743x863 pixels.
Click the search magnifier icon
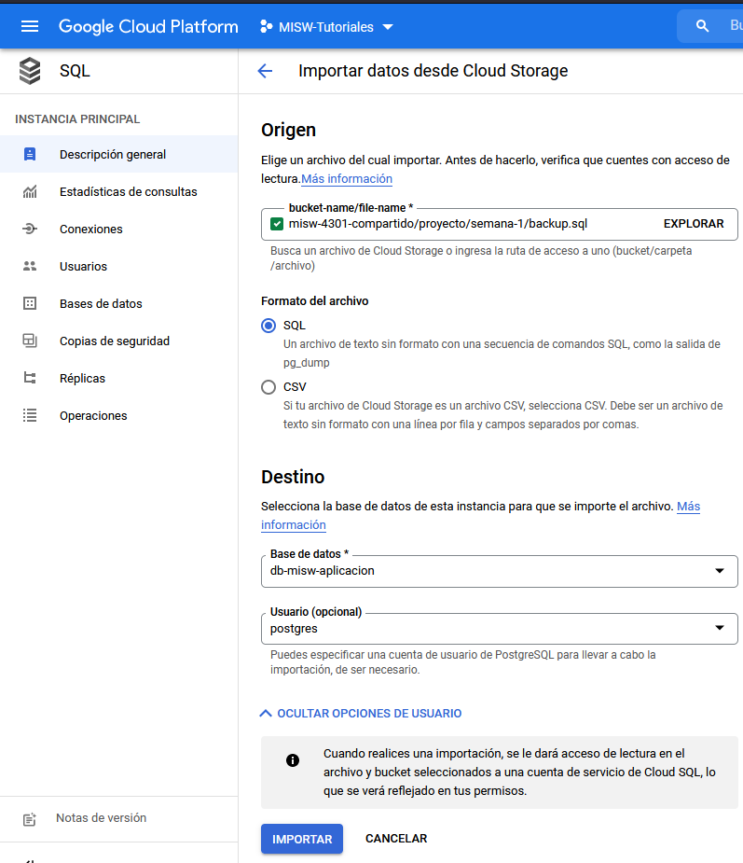[702, 26]
